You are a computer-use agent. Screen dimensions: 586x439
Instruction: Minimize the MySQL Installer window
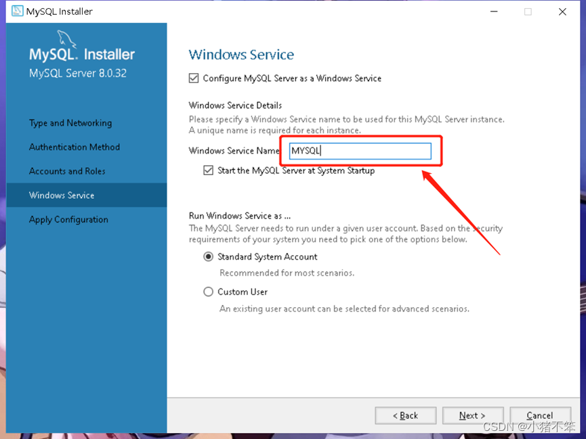494,11
